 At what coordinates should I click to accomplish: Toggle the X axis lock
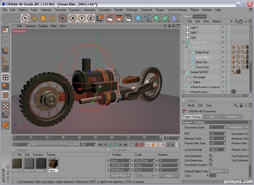click(73, 18)
